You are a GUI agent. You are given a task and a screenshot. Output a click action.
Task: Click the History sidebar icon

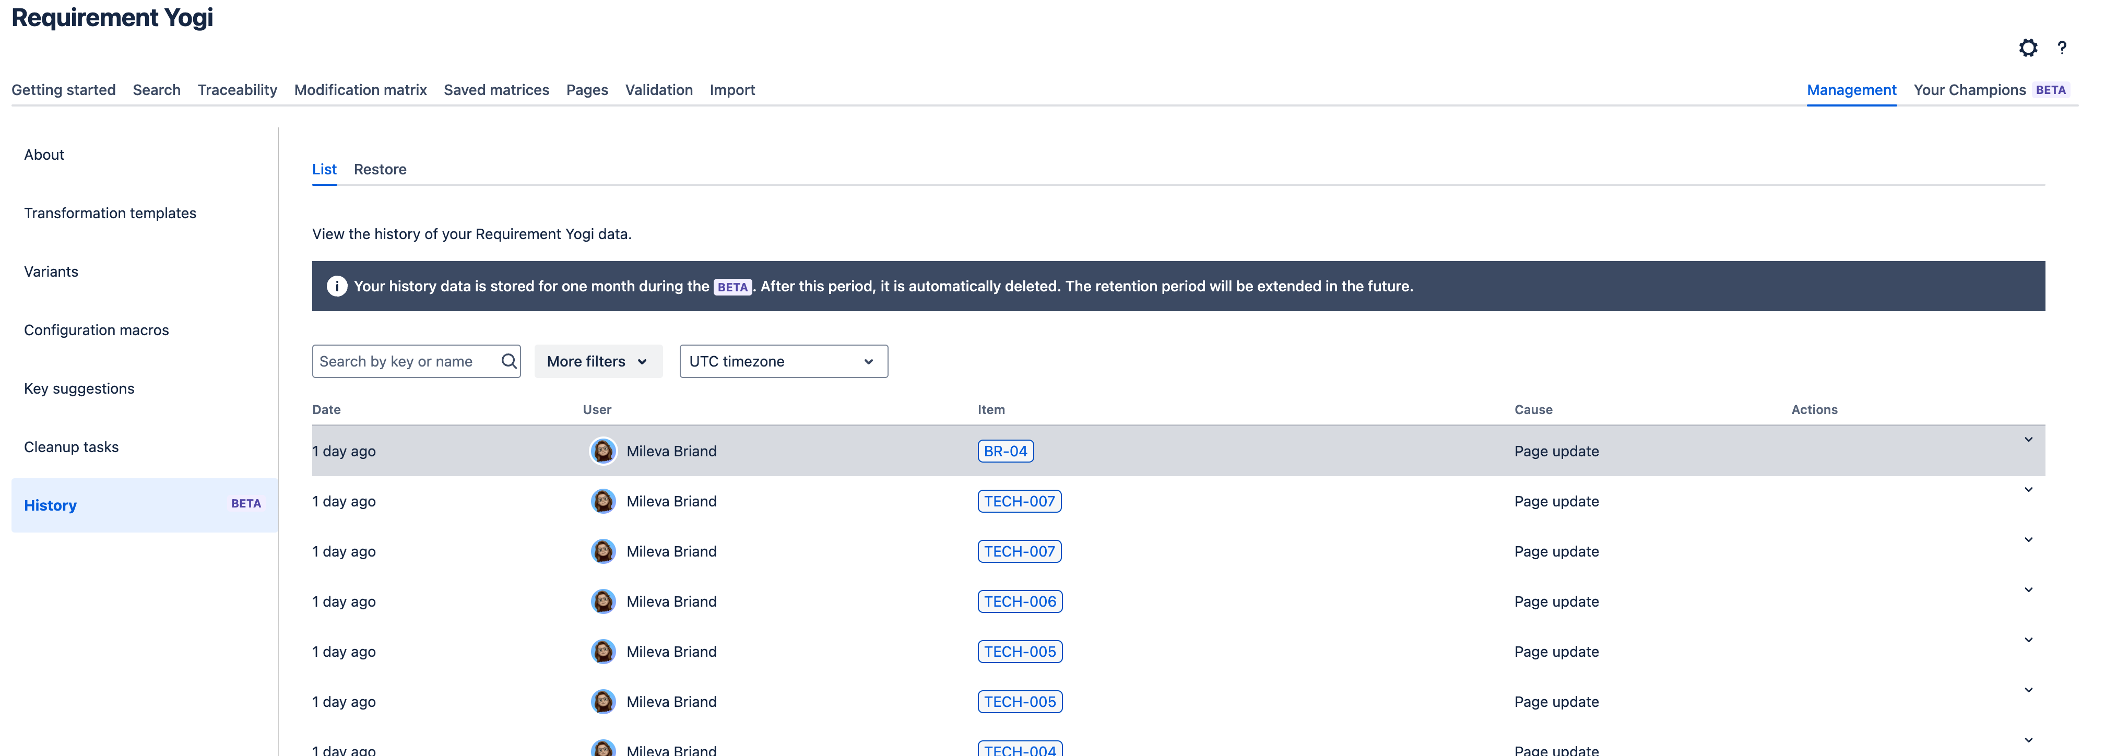point(50,503)
